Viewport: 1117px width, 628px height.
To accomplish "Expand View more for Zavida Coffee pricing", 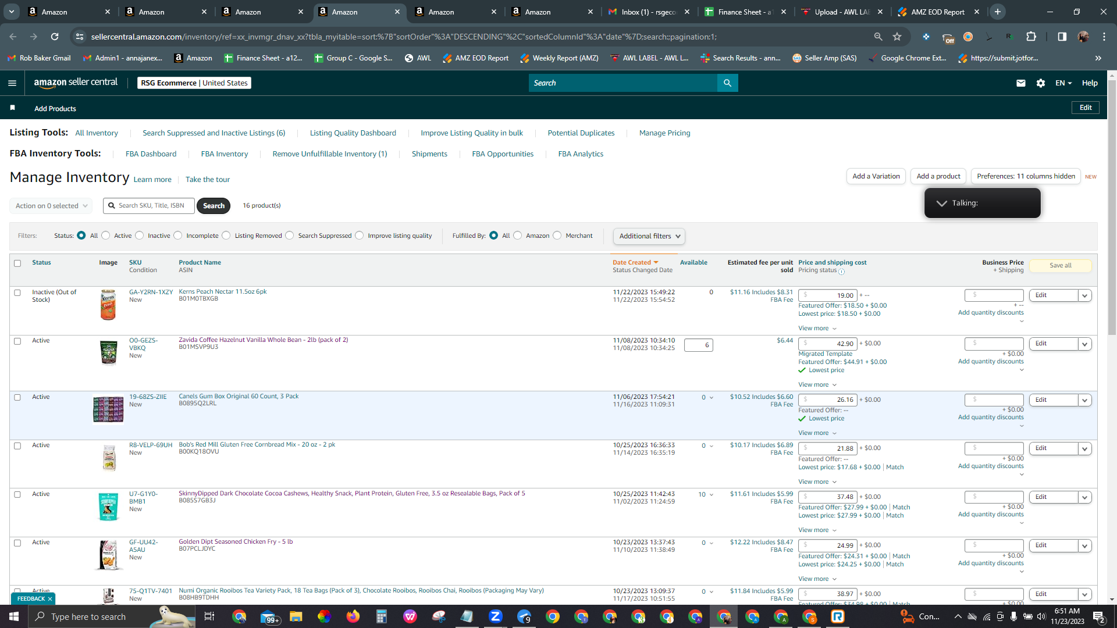I will 817,385.
